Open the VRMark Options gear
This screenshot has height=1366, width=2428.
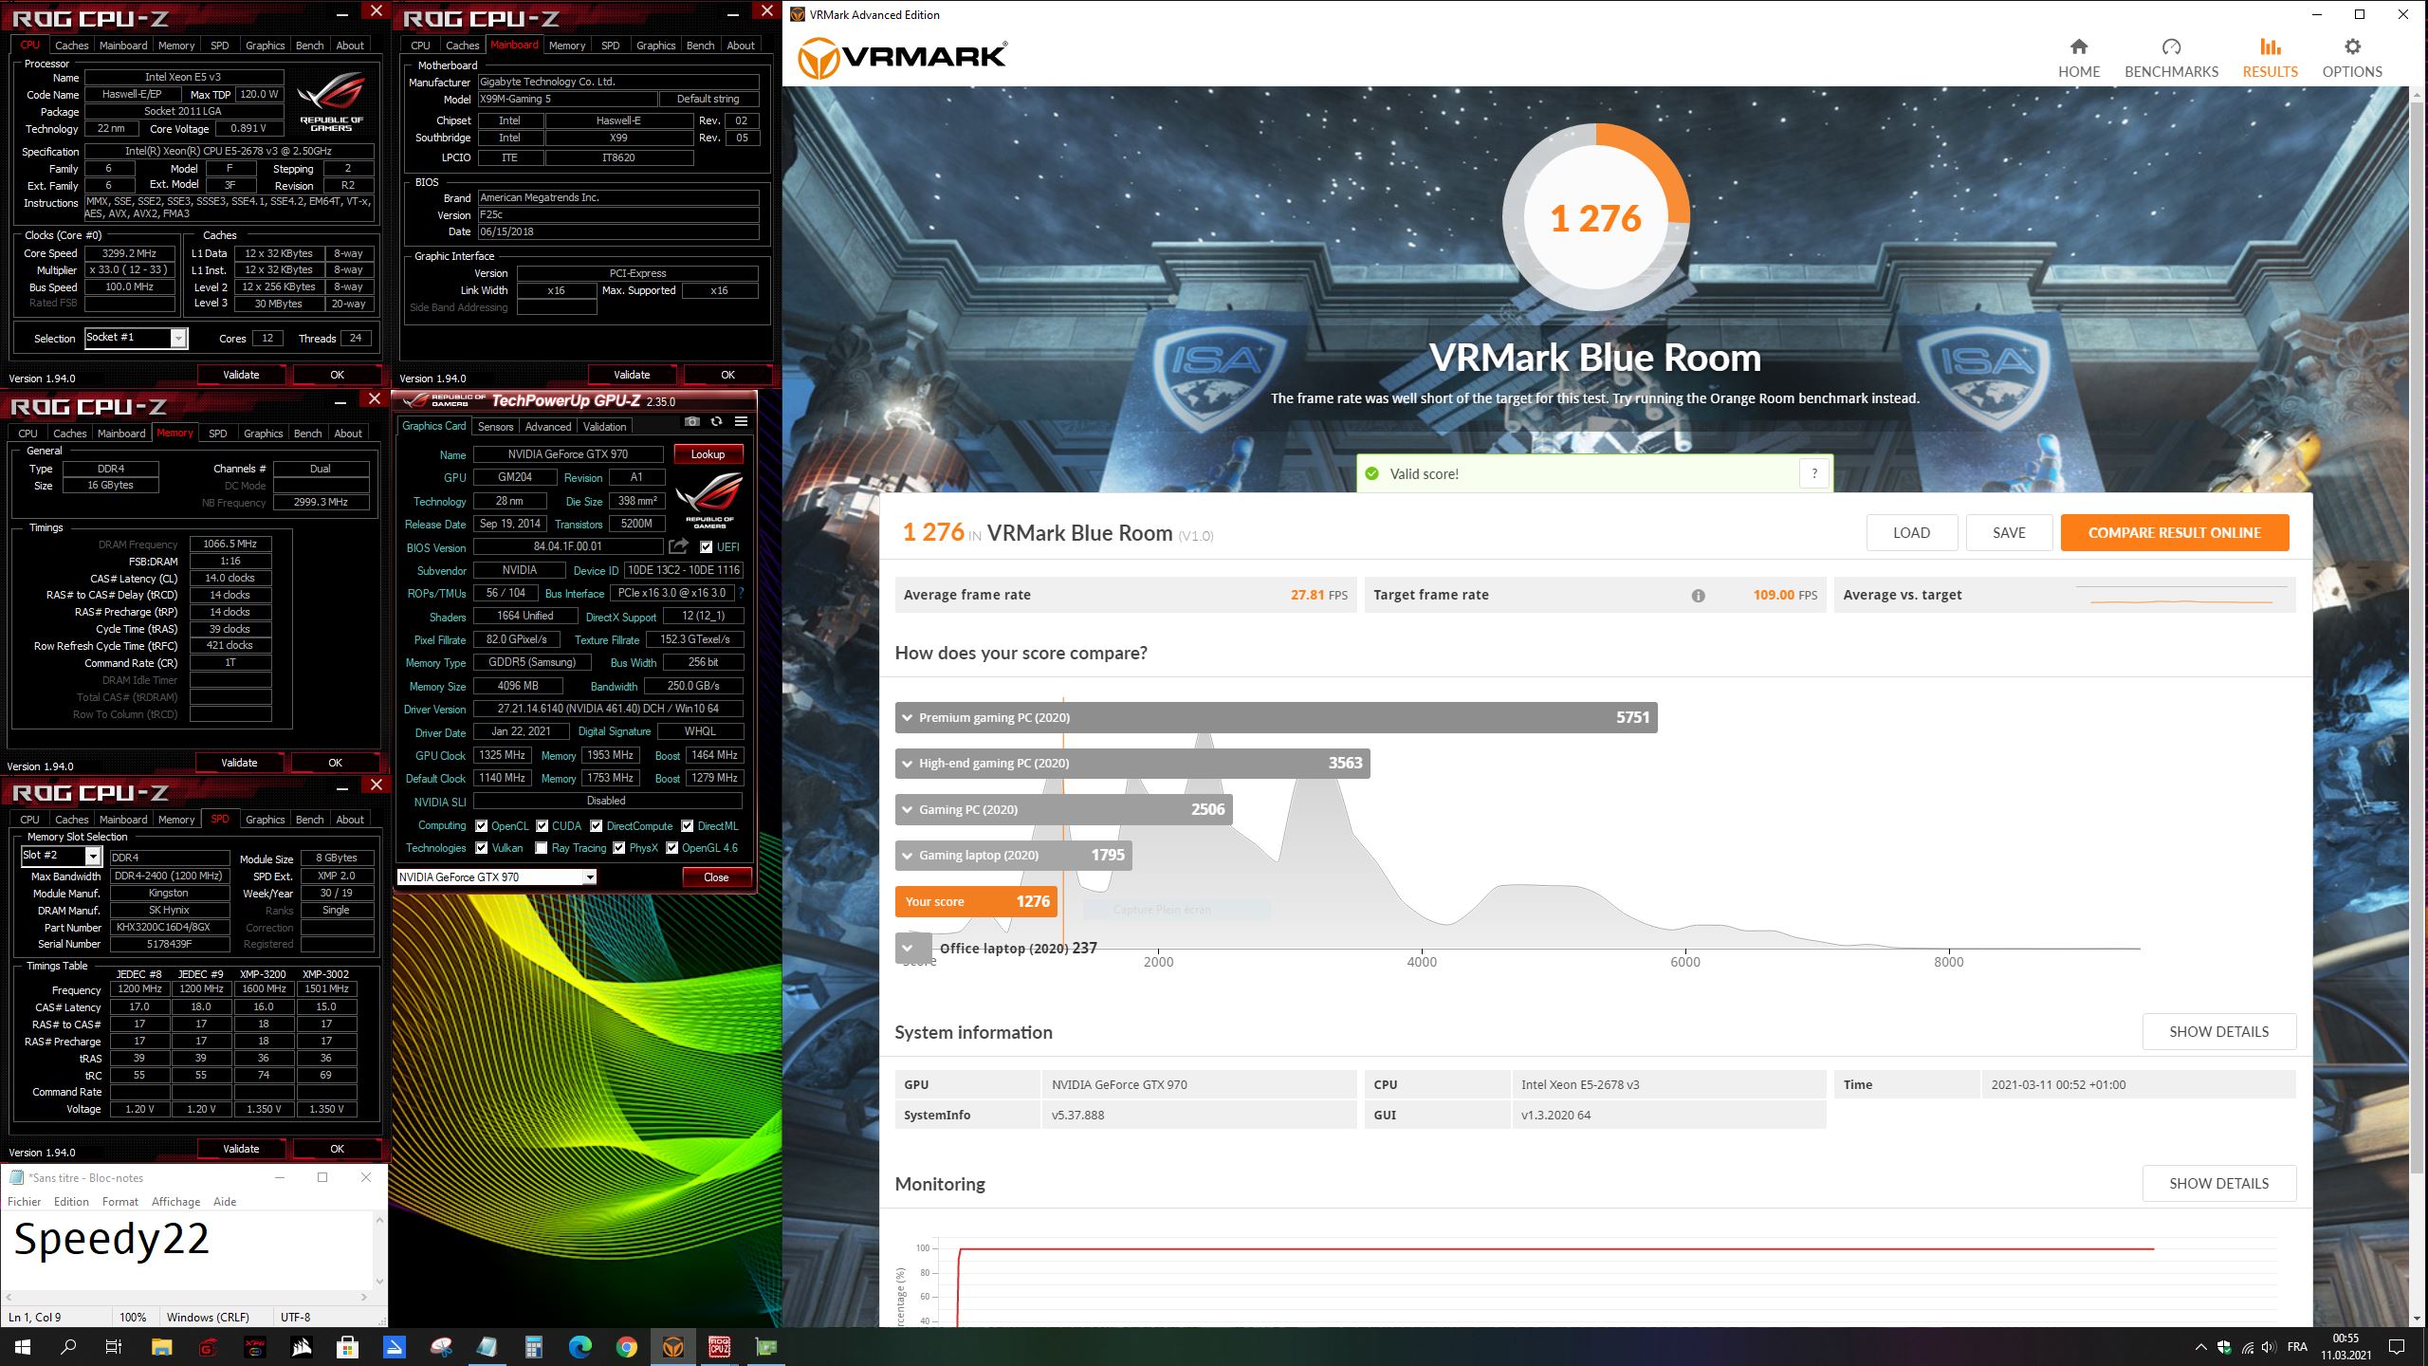[x=2352, y=58]
